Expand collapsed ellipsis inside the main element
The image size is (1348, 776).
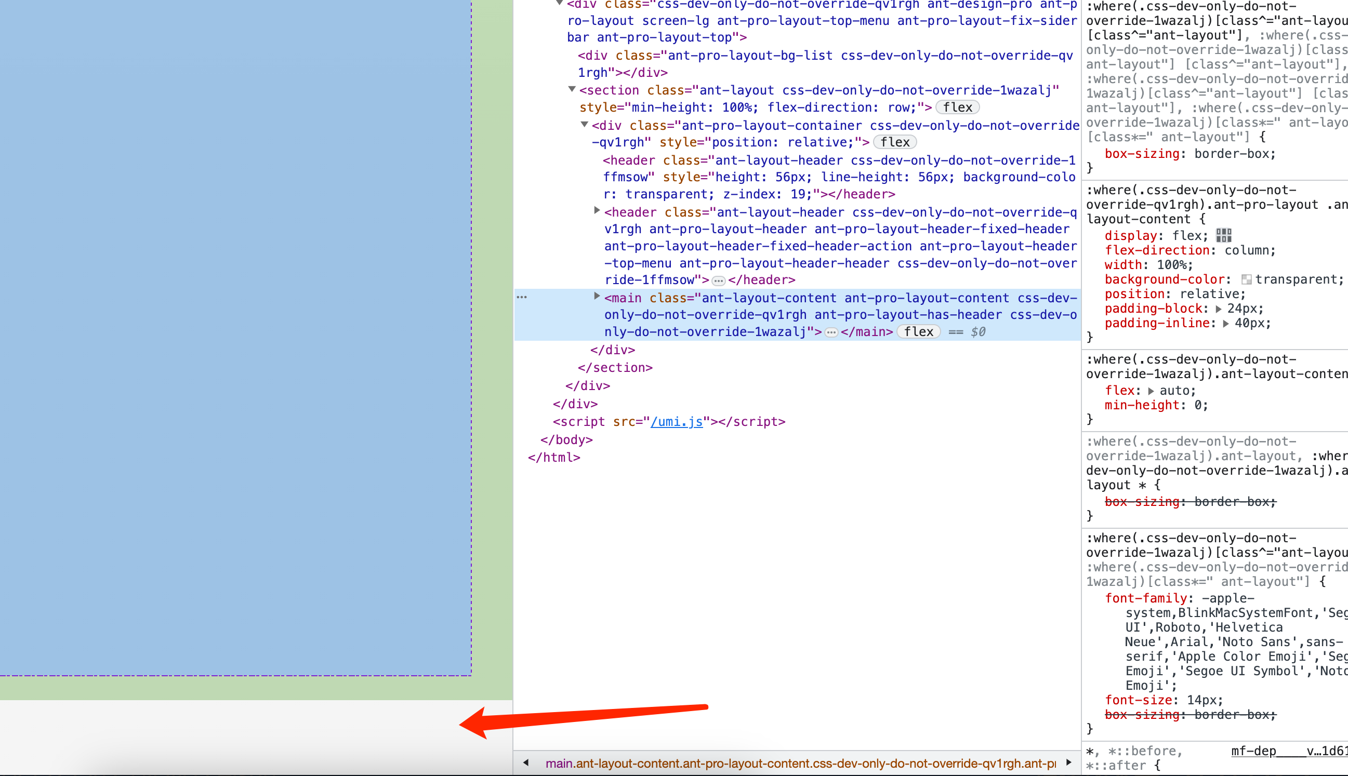(x=831, y=332)
